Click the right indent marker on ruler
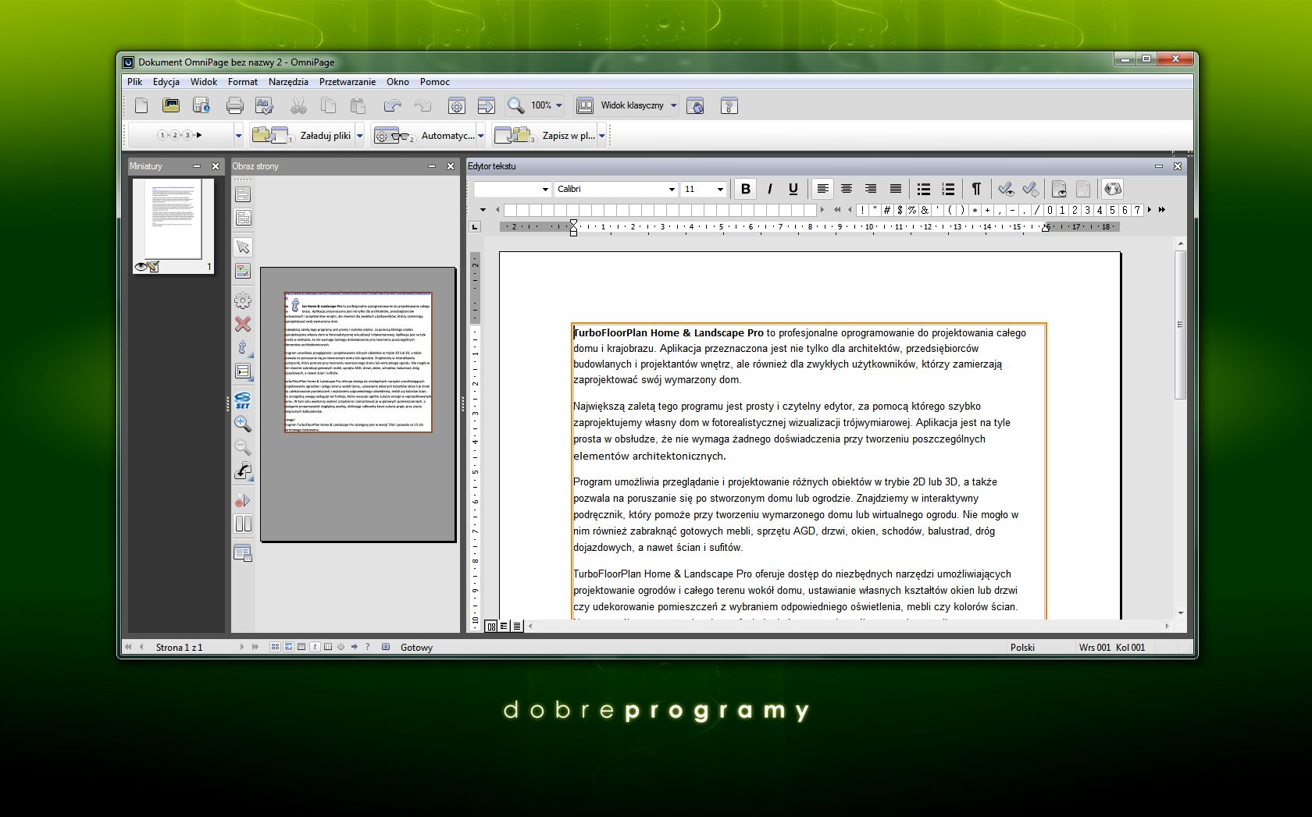This screenshot has width=1312, height=817. [x=1046, y=228]
